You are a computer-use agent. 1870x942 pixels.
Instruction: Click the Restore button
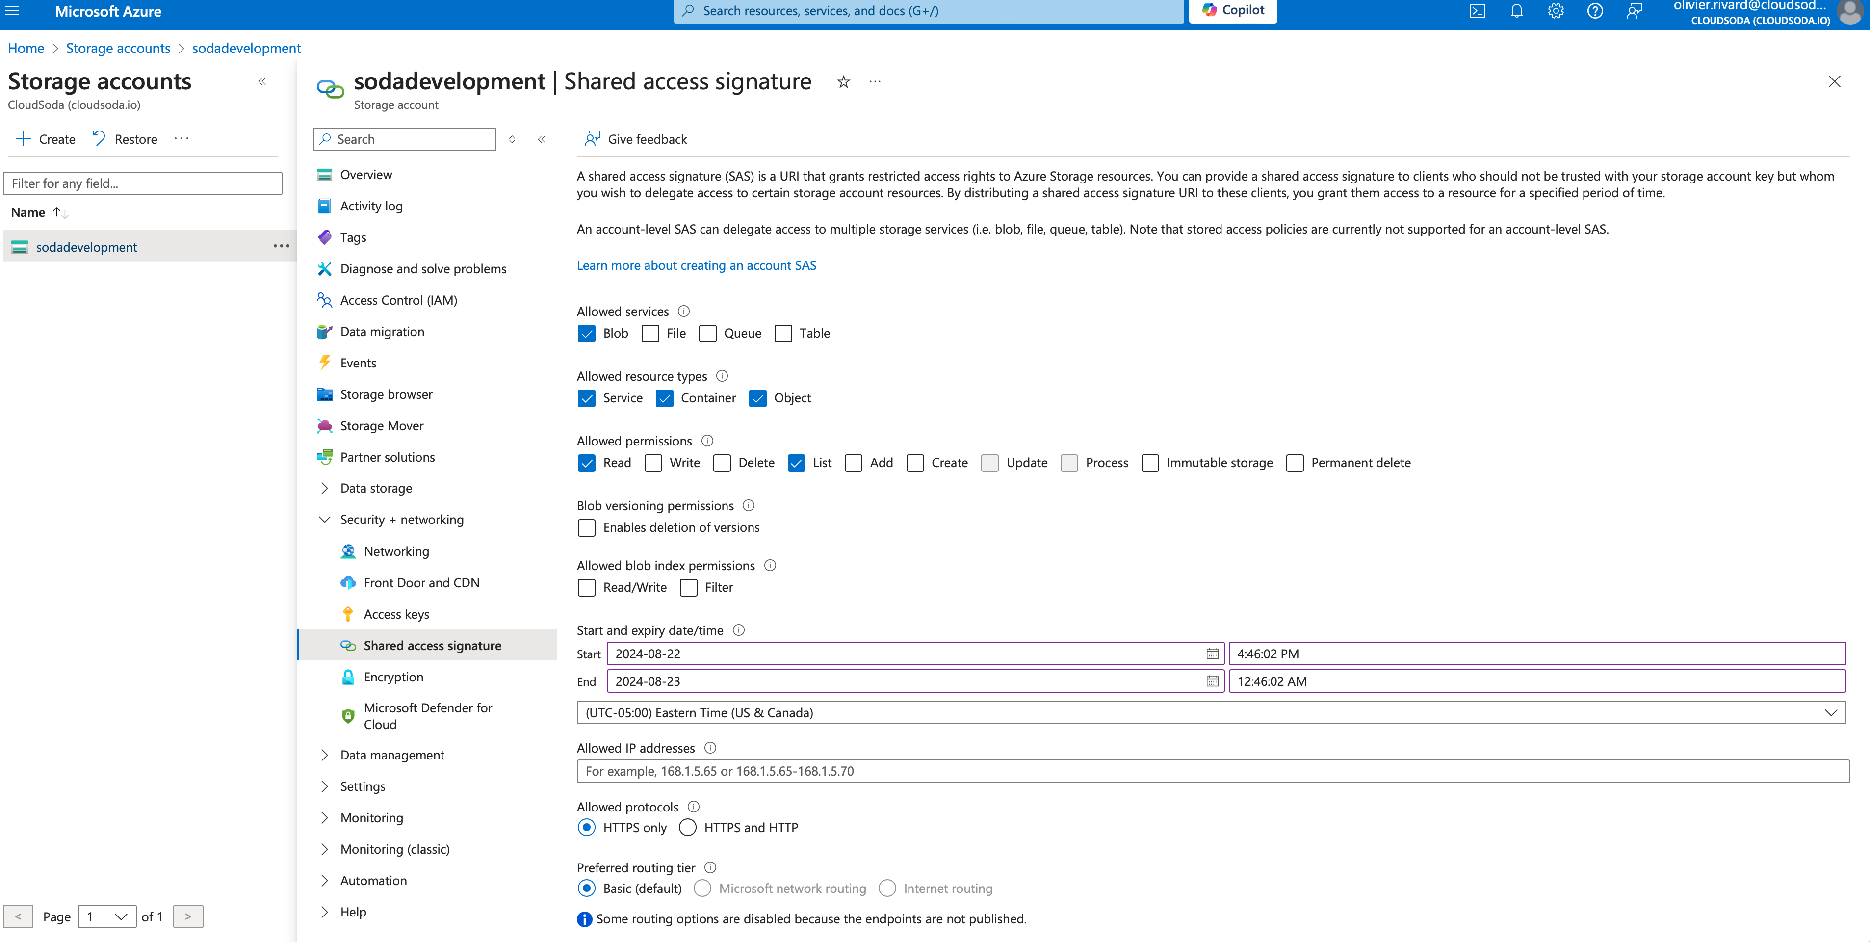point(125,139)
